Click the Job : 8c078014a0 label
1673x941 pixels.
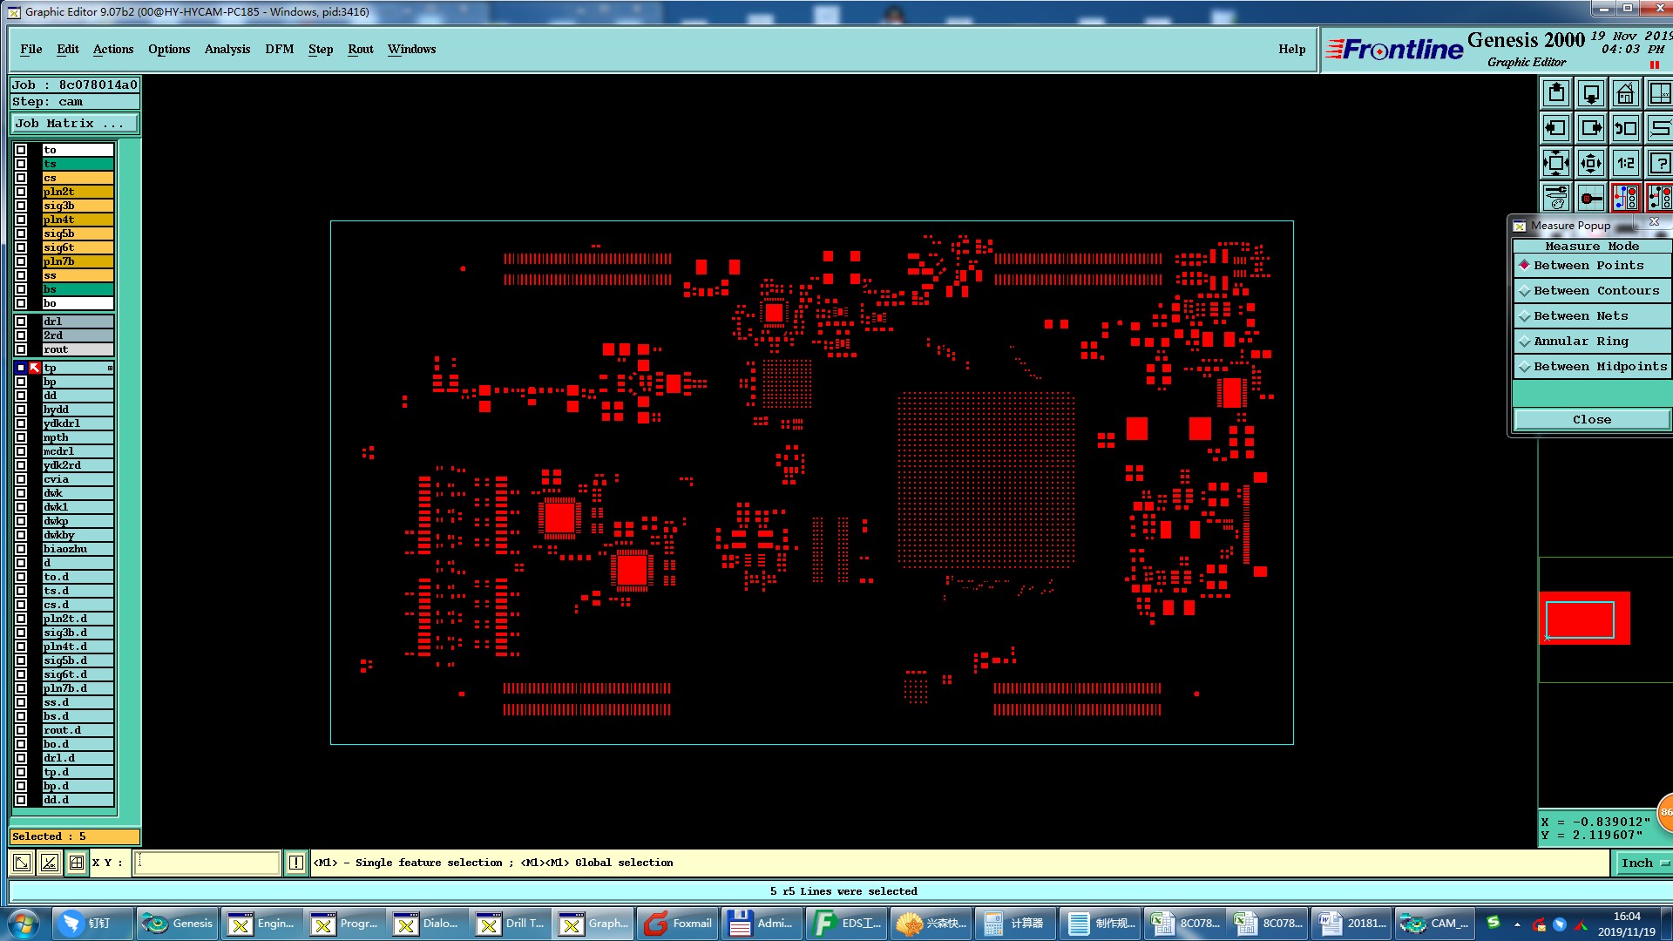point(74,85)
